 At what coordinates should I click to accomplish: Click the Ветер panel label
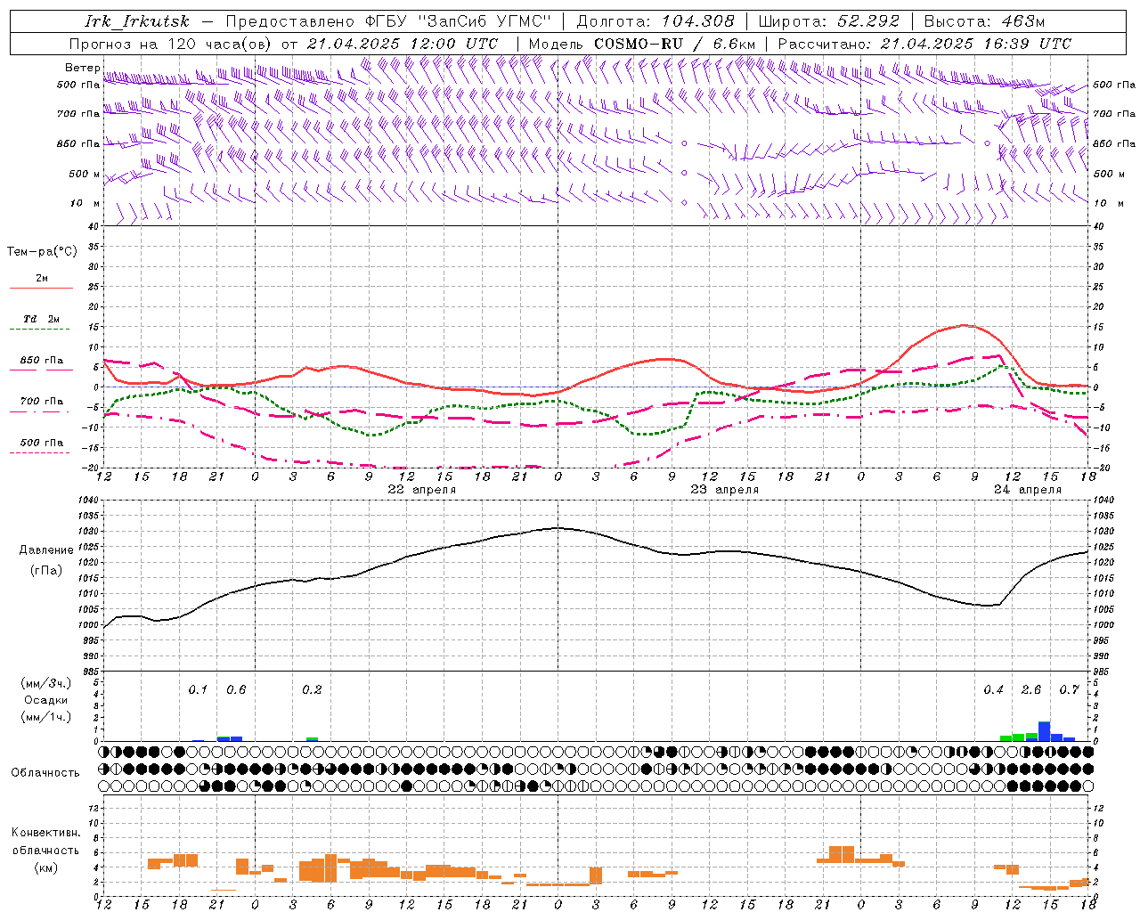(82, 68)
